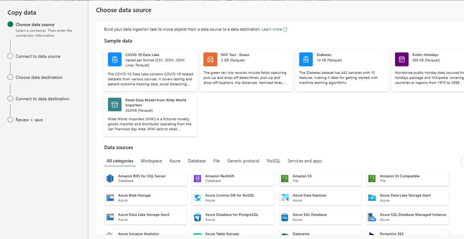Click the Connect to data source label
Viewport: 464px width, 239px height.
pos(38,56)
